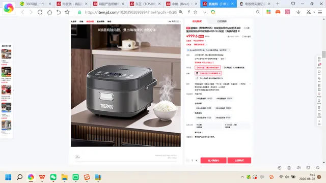Screen dimensions: 326x183
Task: Select the red-outlined style option with thumbnail
Action: [x=208, y=73]
